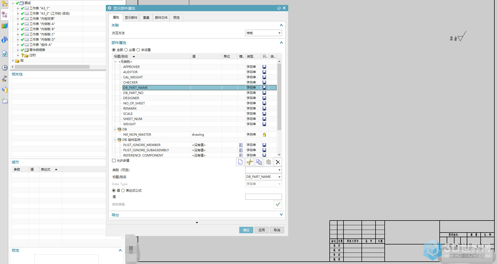Expand the 工作表 "A3_1" node
This screenshot has height=264, width=497.
click(18, 8)
